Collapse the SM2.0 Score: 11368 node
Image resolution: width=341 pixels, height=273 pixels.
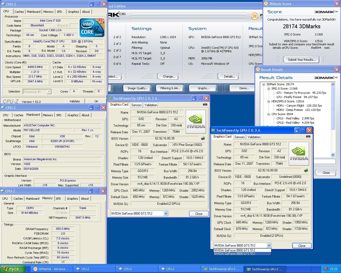(269, 89)
